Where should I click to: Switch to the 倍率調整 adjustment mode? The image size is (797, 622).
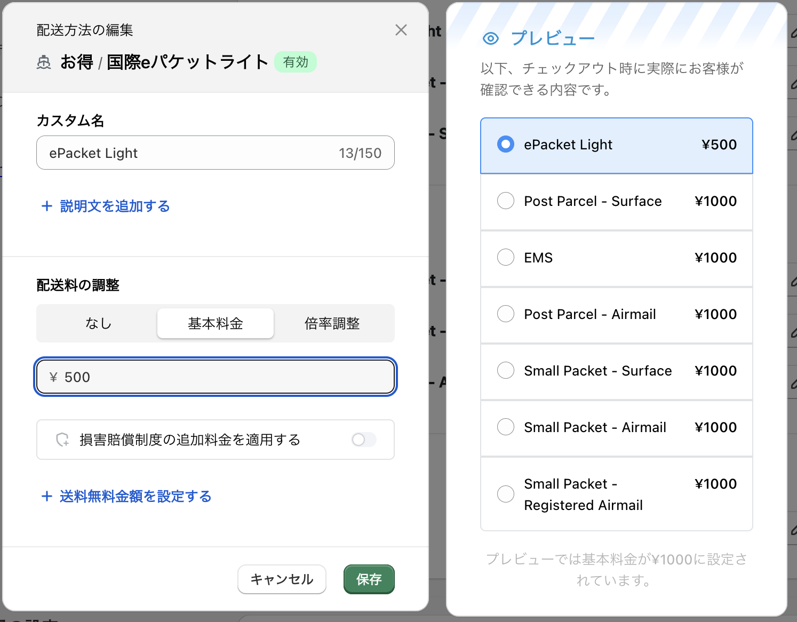(x=333, y=323)
